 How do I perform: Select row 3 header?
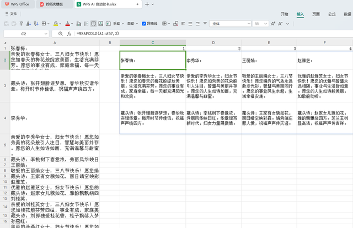tap(5, 86)
